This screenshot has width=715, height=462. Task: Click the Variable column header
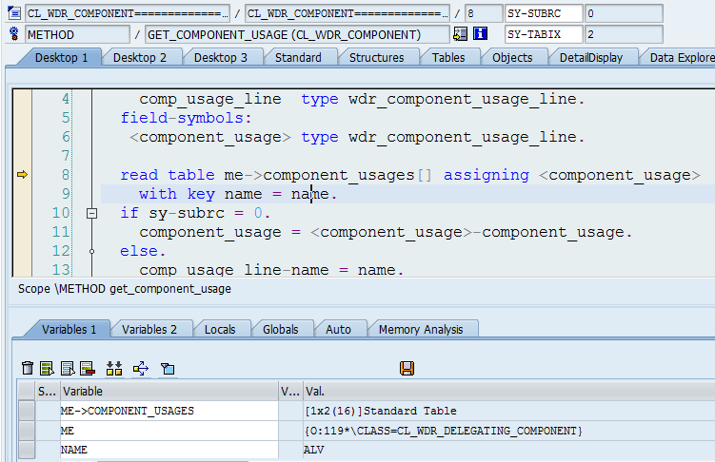point(169,391)
